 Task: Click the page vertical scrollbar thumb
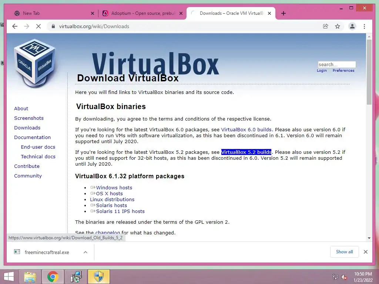pos(369,72)
